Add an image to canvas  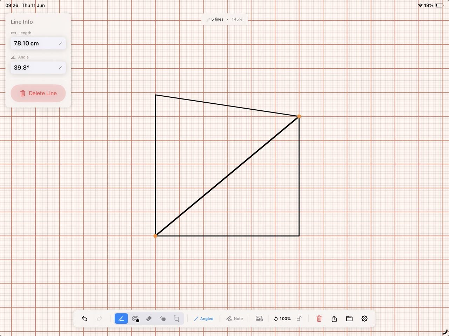coord(259,318)
